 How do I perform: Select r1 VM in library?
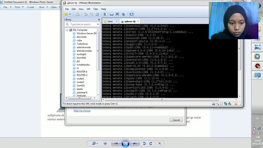pyautogui.click(x=78, y=68)
